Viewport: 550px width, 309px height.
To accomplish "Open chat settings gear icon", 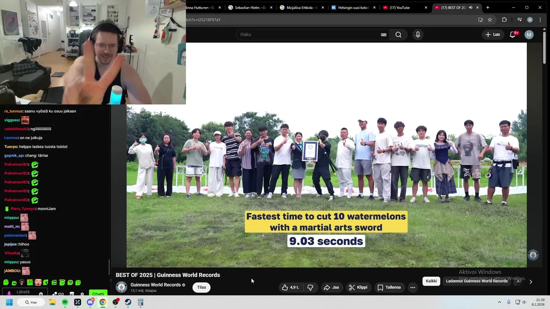I will tap(81, 294).
